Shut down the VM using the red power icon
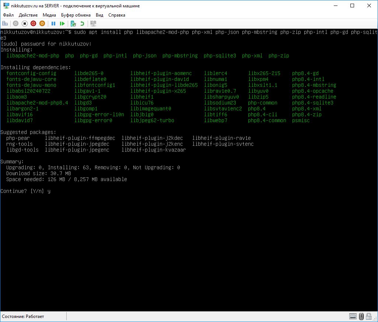The image size is (378, 322). [x=34, y=24]
